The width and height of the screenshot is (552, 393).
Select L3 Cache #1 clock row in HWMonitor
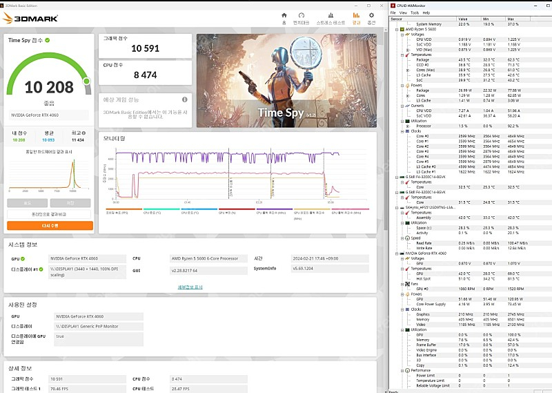(470, 172)
